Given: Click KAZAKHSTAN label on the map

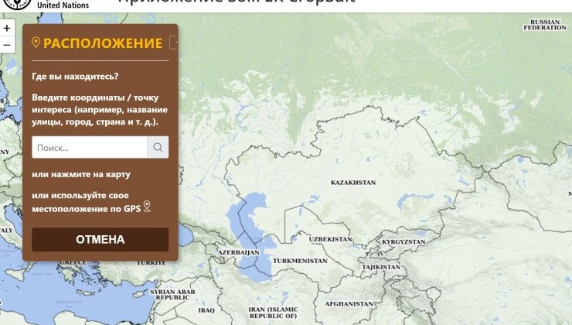Looking at the screenshot, I should pyautogui.click(x=352, y=183).
